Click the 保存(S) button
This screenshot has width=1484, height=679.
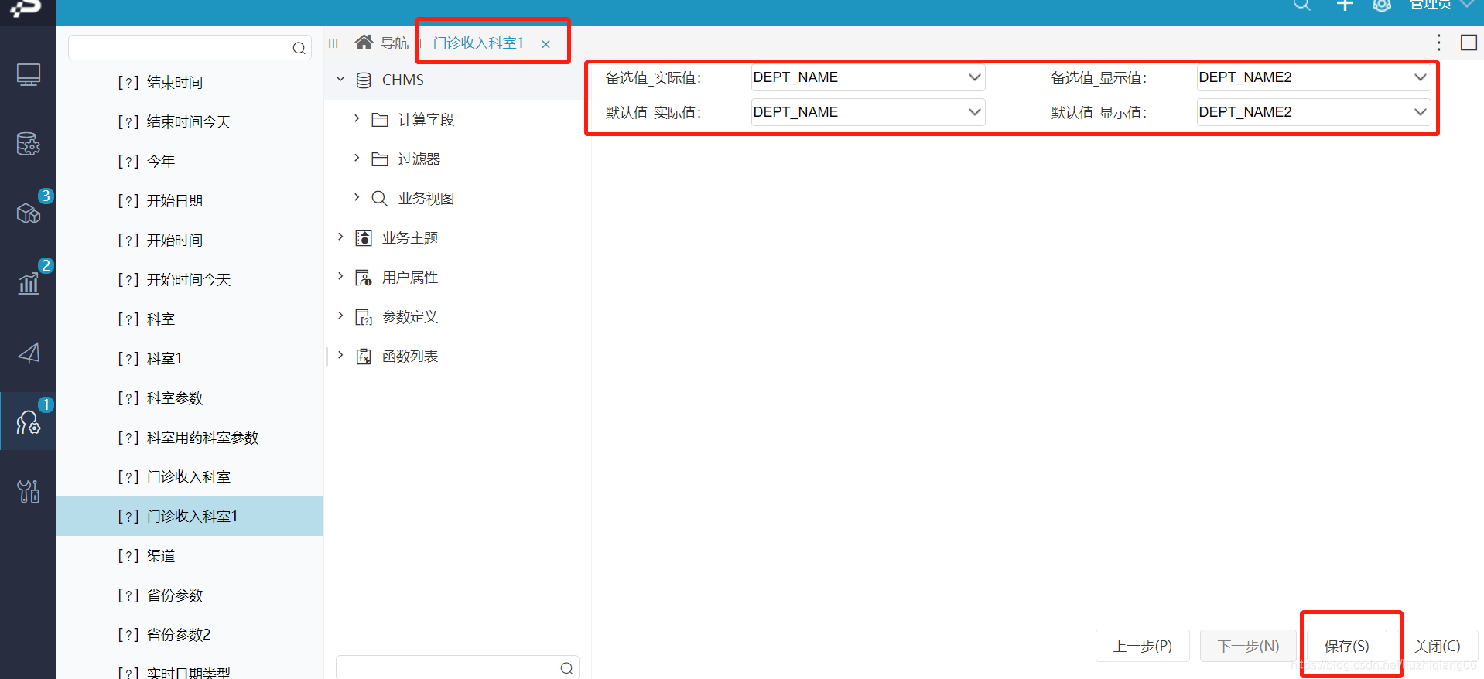coord(1346,646)
